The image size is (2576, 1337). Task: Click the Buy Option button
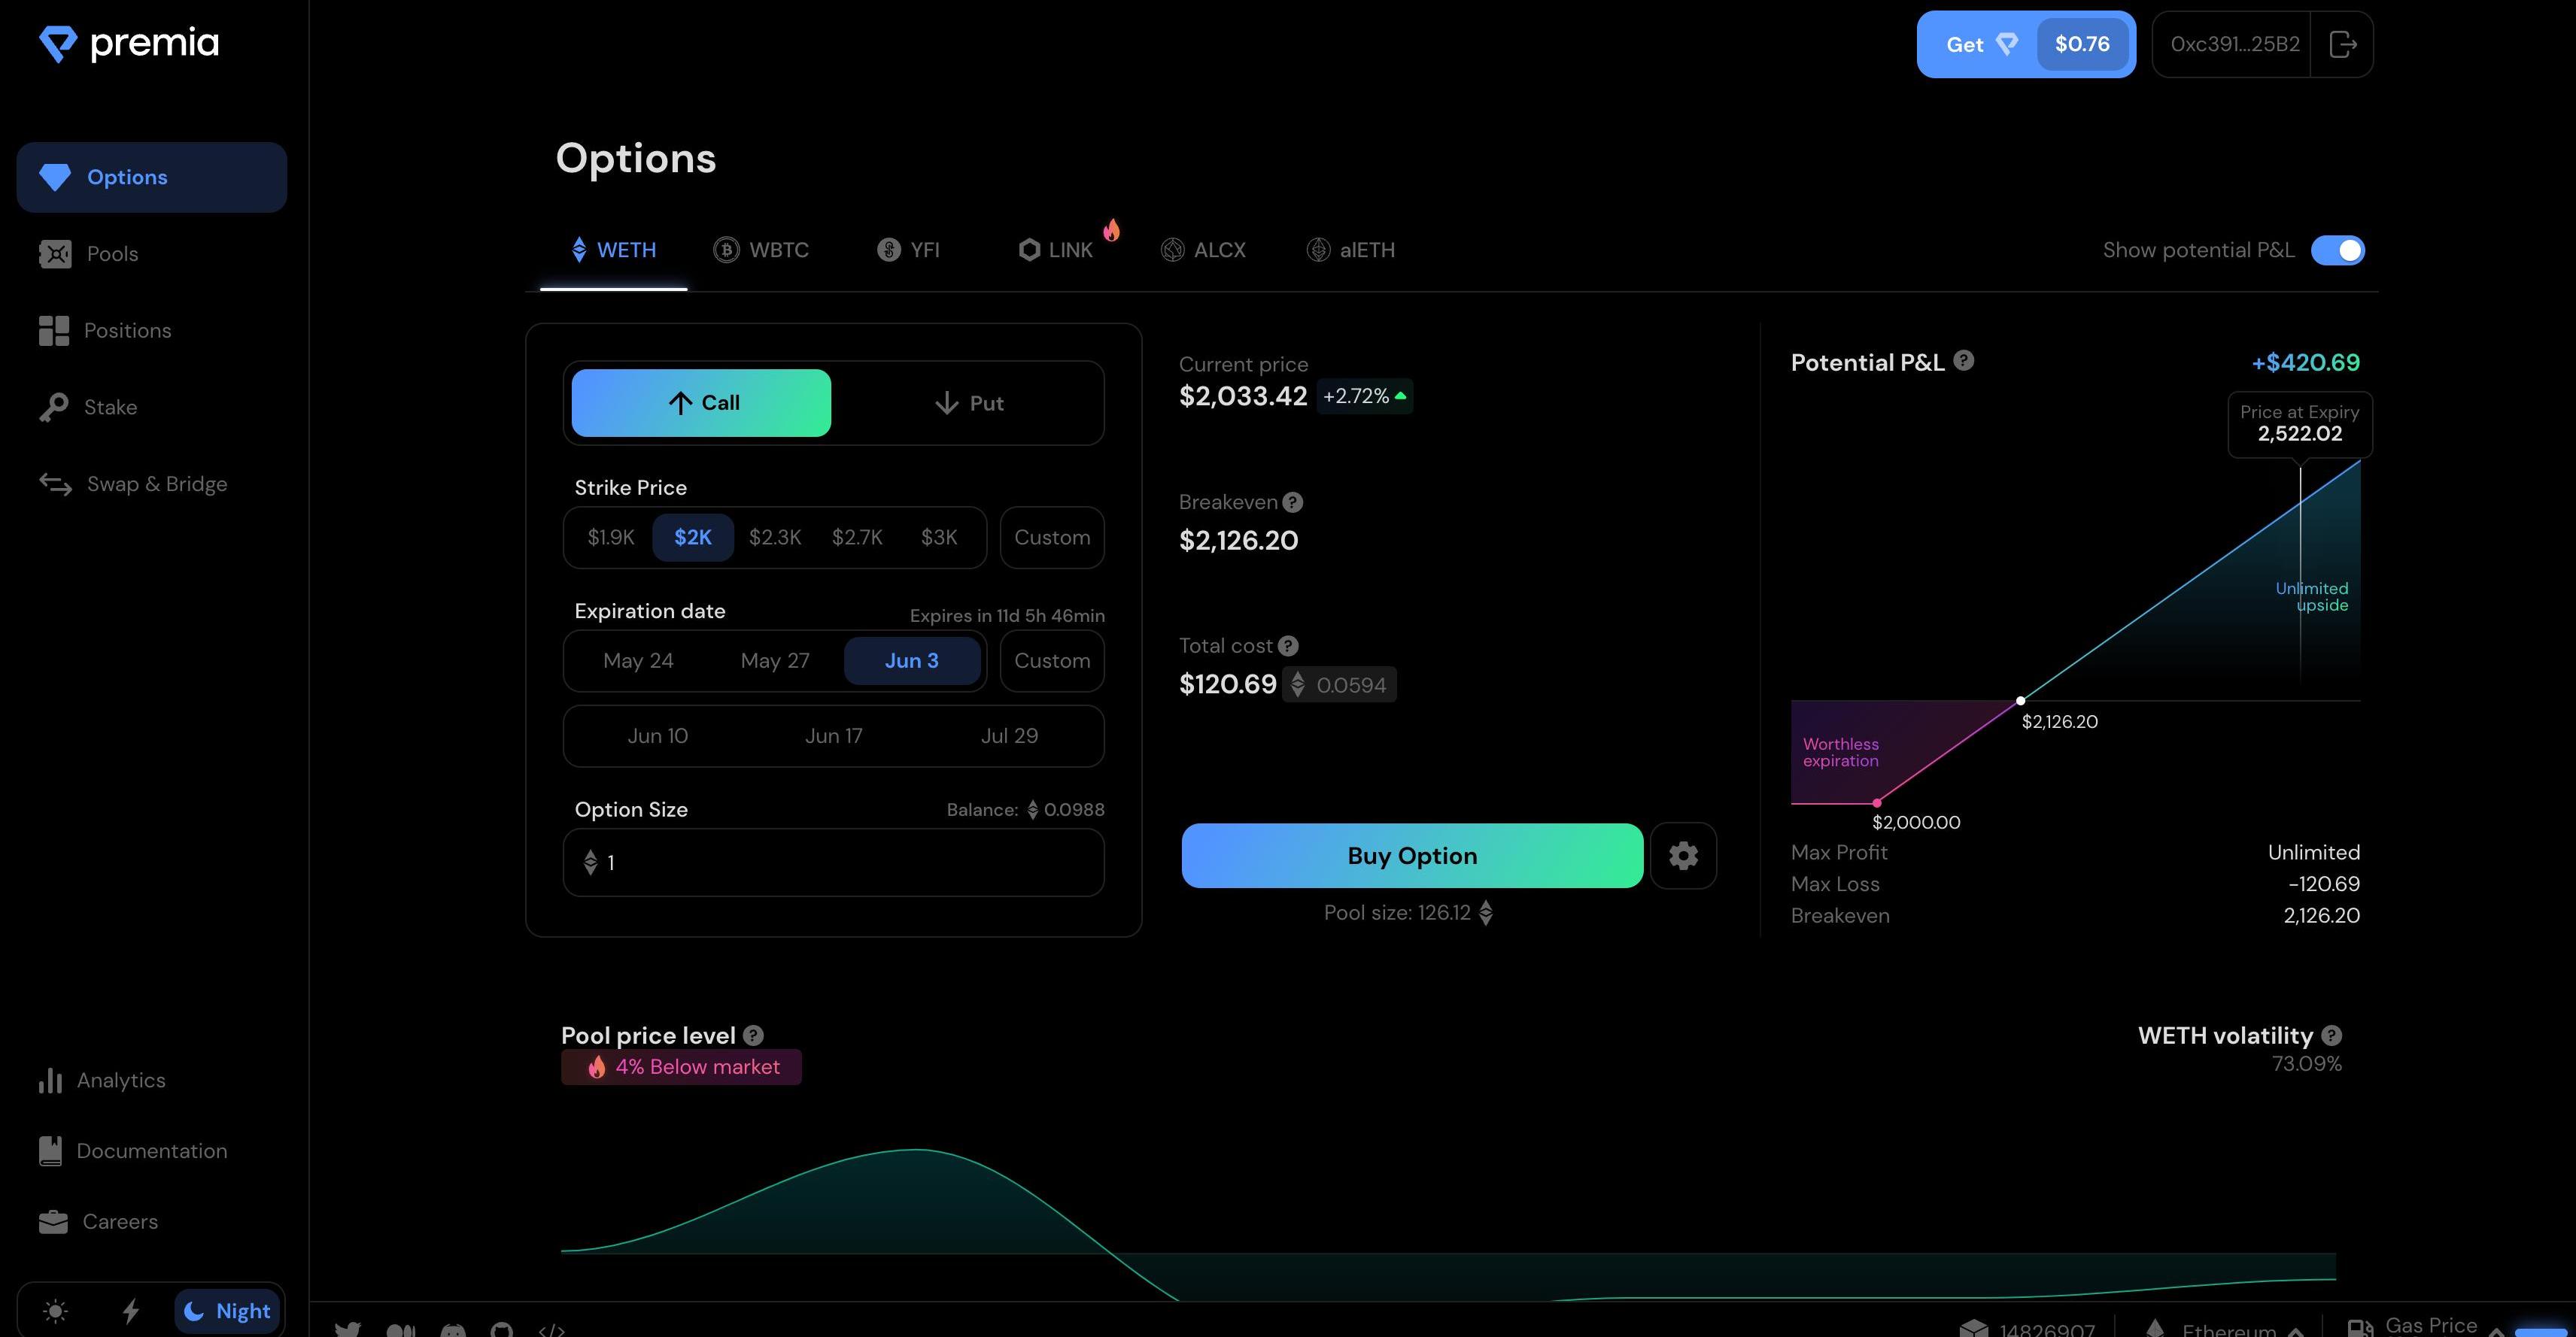(x=1411, y=855)
